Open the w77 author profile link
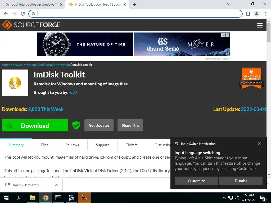271x203 pixels. pos(73,92)
